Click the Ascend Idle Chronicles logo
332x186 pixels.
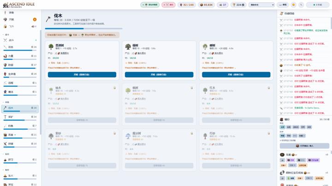(x=18, y=5)
